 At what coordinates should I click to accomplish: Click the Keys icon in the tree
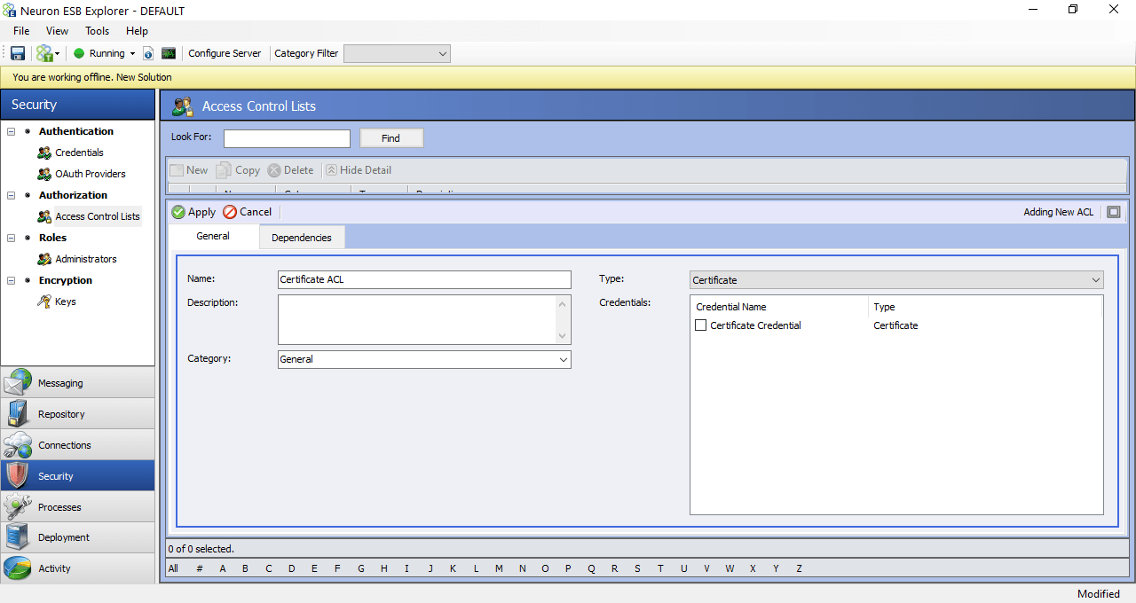click(x=44, y=301)
